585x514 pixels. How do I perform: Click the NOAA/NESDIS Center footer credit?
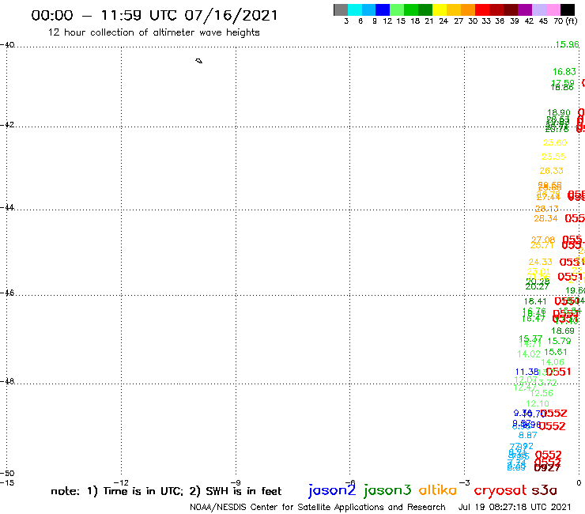pos(318,507)
